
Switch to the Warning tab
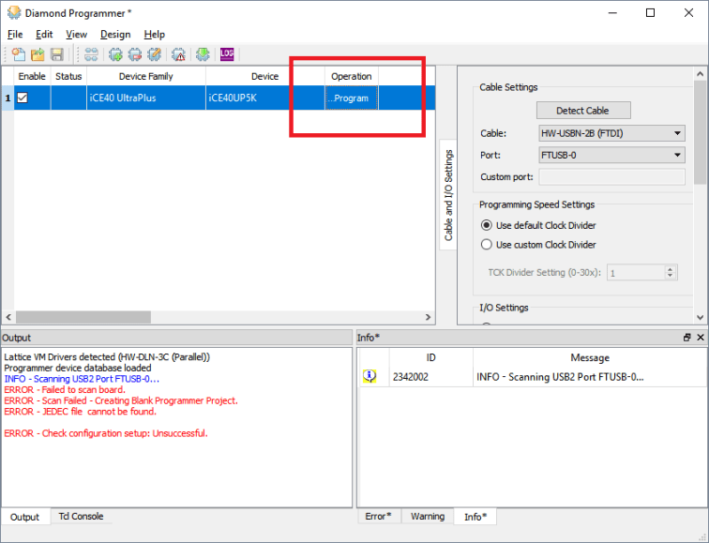click(428, 516)
